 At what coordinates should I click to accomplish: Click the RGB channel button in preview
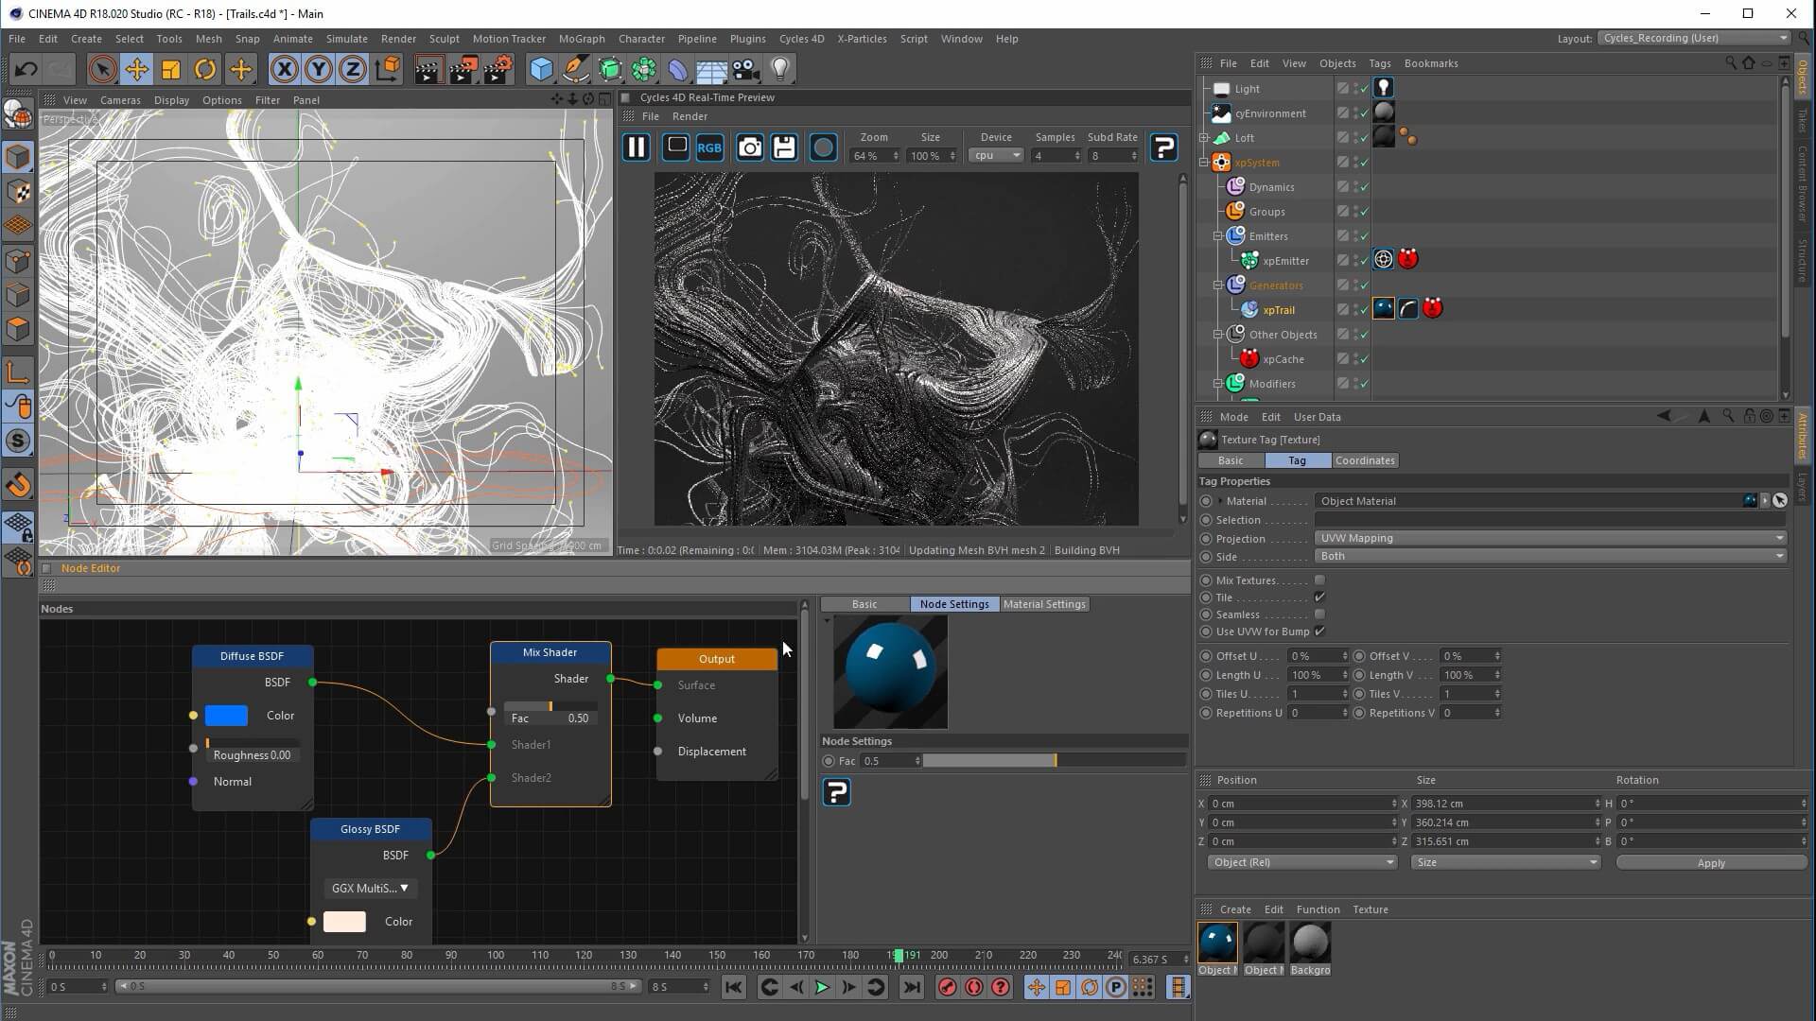click(x=709, y=147)
